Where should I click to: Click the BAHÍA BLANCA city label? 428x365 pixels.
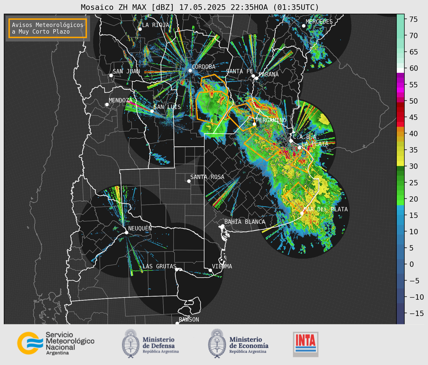245,222
